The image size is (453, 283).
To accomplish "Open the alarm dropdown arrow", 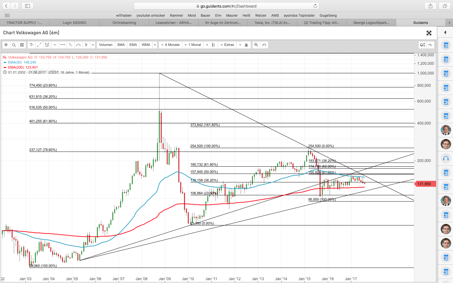I will coord(240,45).
